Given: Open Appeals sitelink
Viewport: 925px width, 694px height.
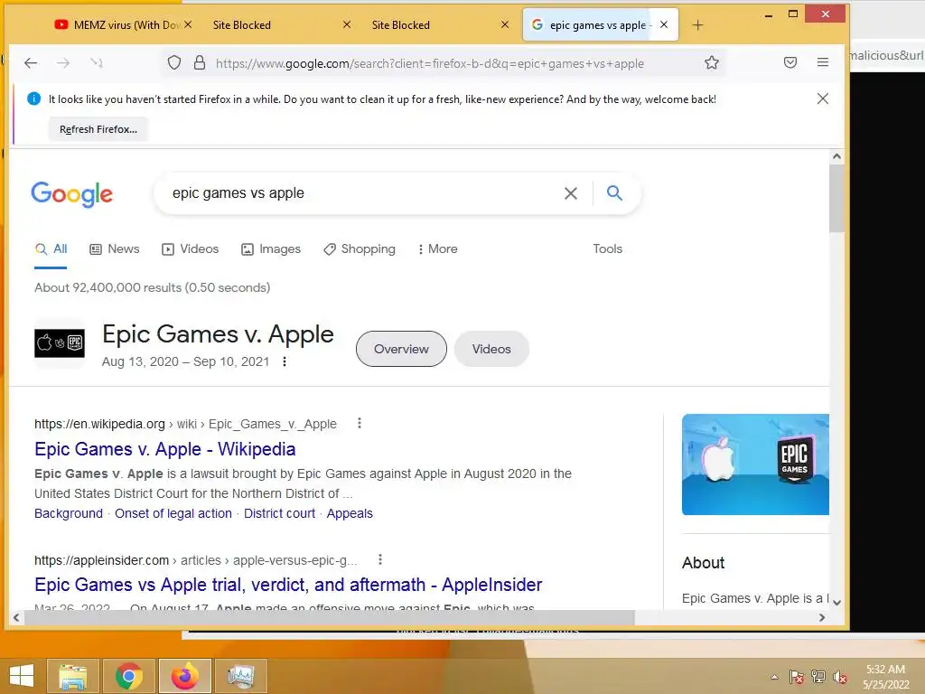Looking at the screenshot, I should click(x=350, y=513).
